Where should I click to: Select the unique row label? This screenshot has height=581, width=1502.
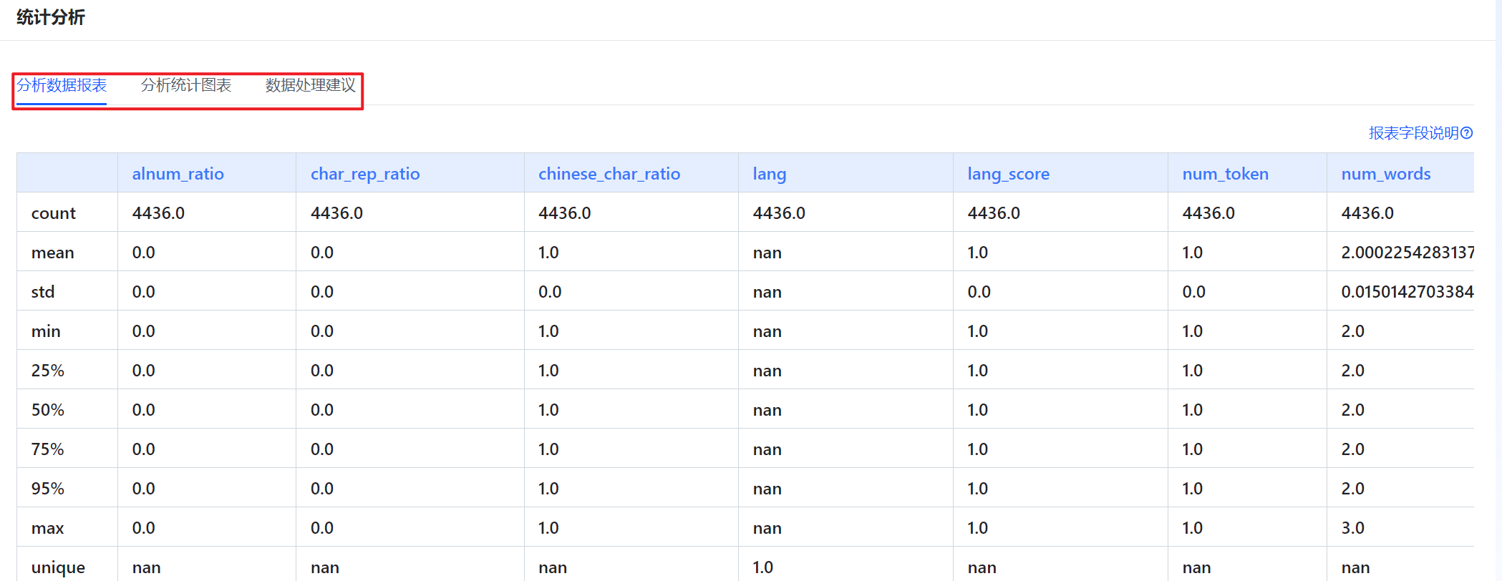(58, 567)
